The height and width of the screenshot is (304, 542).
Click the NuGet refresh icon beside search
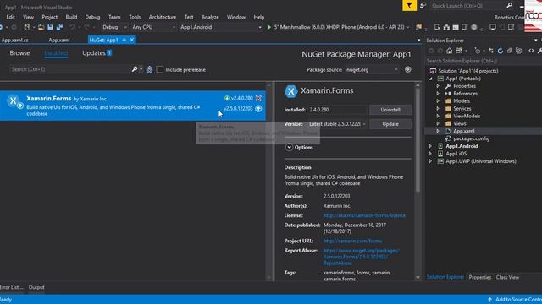tap(149, 69)
